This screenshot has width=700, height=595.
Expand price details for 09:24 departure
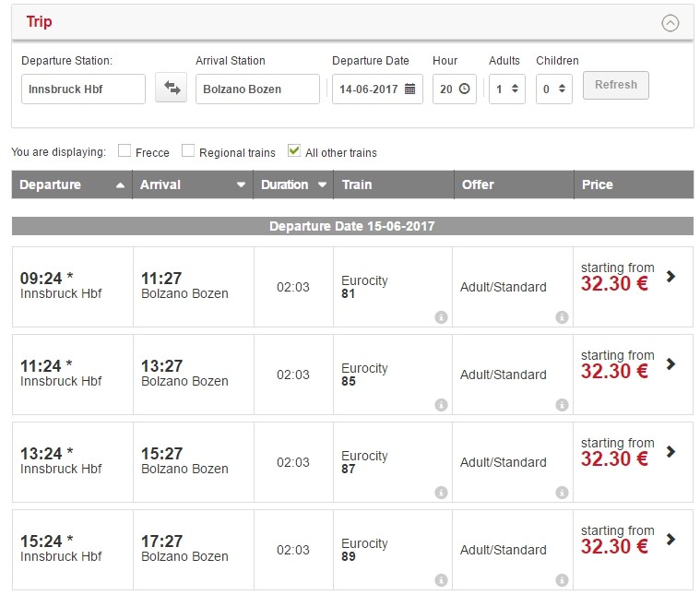[670, 277]
